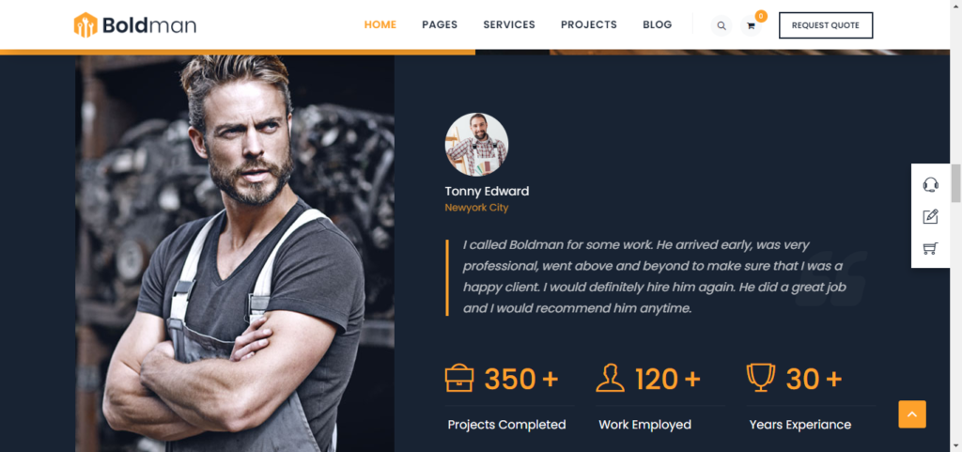
Task: Click the Tonny Edward name link
Action: (487, 191)
